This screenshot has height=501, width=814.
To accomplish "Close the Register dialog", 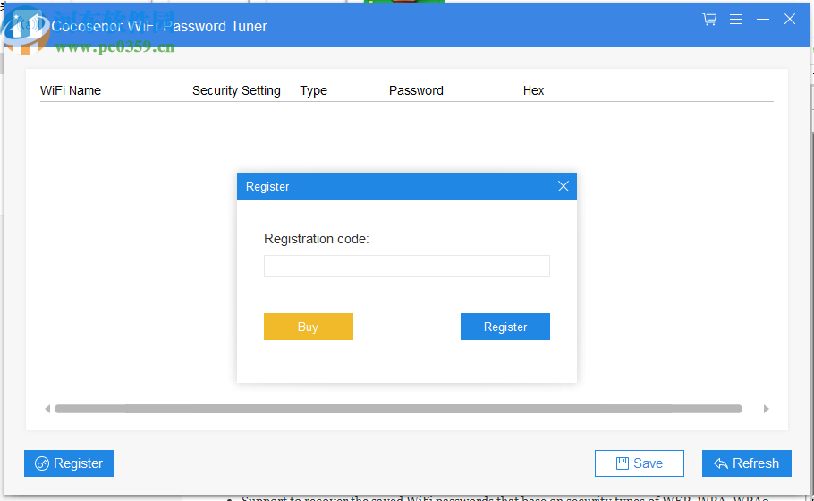I will (564, 186).
